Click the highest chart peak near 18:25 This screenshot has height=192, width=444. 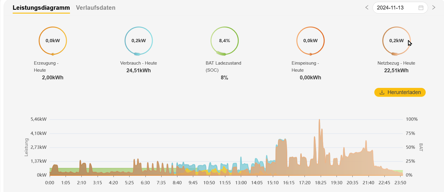pyautogui.click(x=319, y=120)
